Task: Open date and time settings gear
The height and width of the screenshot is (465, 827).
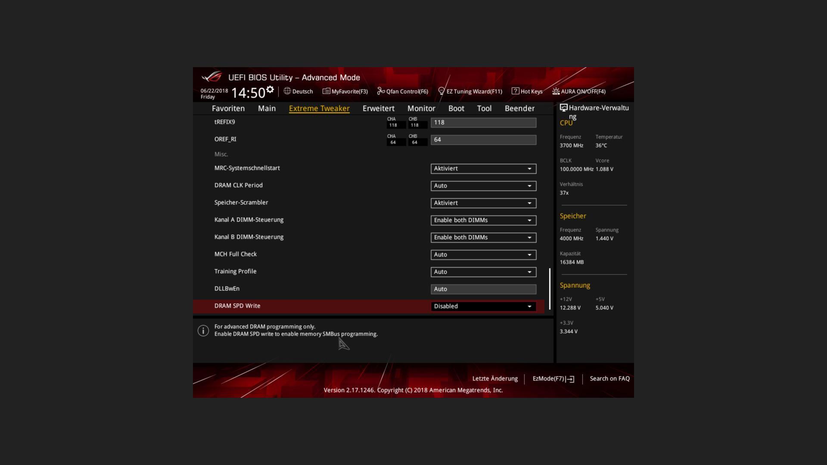Action: pyautogui.click(x=270, y=90)
